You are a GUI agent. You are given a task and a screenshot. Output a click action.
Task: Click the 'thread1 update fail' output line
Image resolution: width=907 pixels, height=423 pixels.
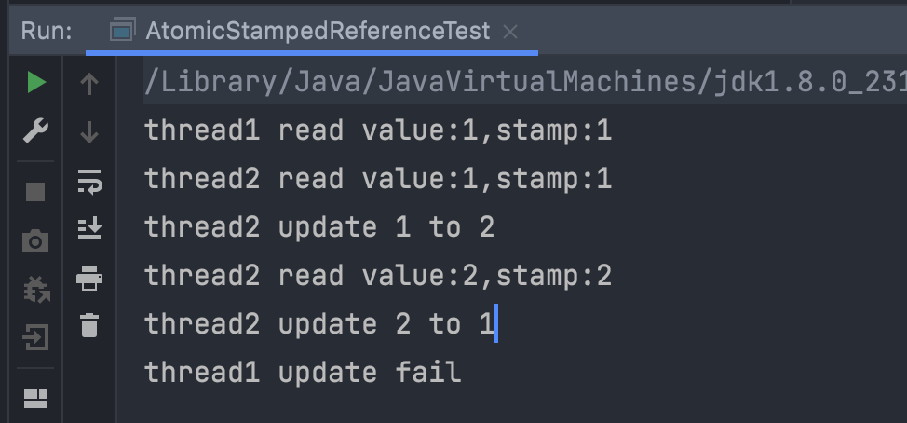(303, 372)
